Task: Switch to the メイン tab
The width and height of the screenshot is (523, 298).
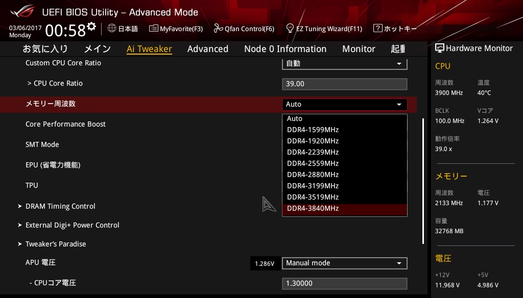Action: pos(98,49)
